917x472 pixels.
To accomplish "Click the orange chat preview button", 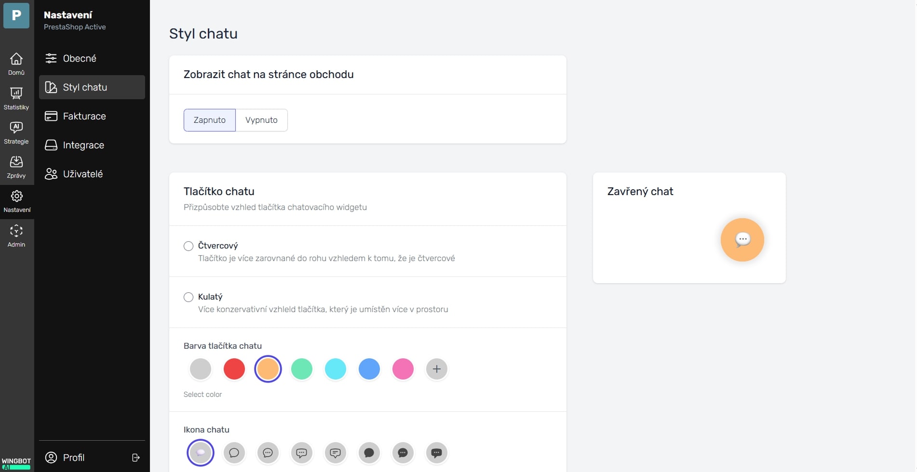I will [742, 240].
